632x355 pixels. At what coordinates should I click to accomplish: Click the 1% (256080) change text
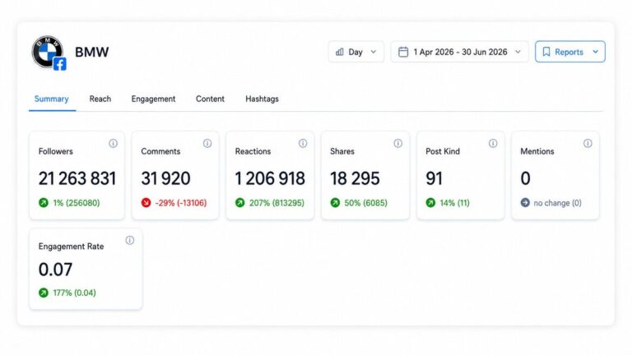pyautogui.click(x=77, y=203)
